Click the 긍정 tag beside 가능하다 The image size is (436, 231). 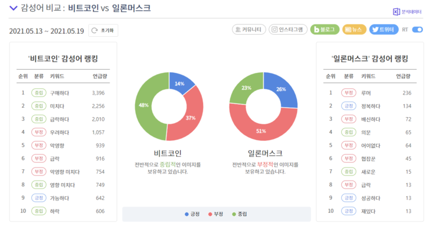pos(39,198)
